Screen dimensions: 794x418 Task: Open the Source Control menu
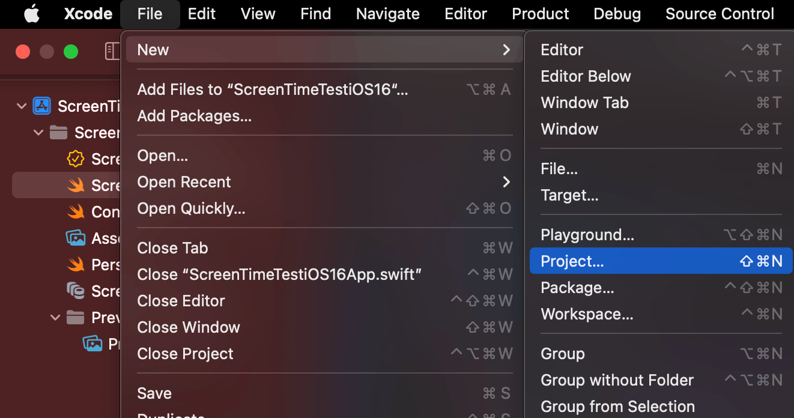click(719, 13)
